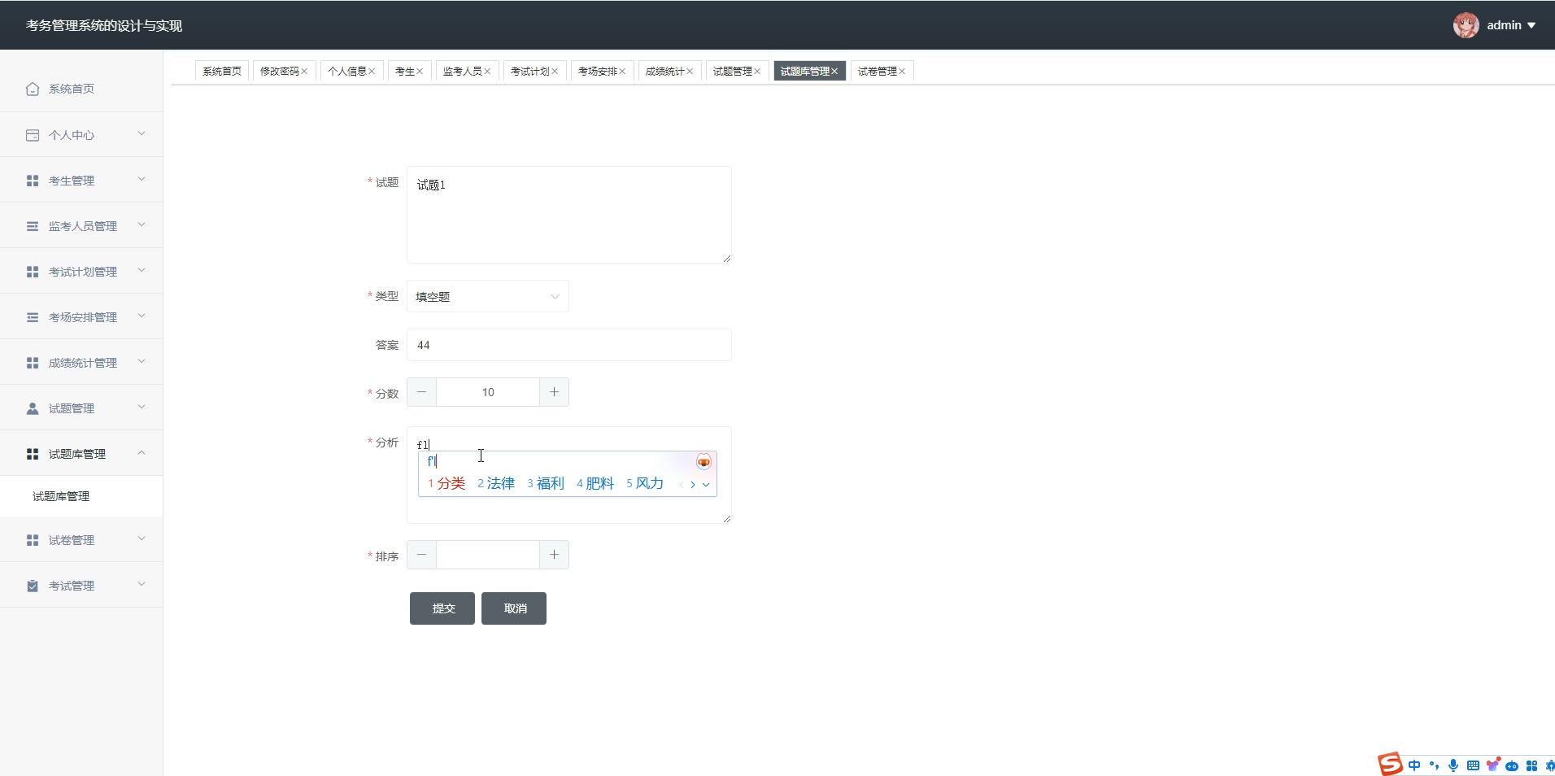Close the 修改密码 tab
1555x776 pixels.
click(304, 72)
